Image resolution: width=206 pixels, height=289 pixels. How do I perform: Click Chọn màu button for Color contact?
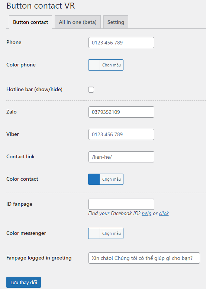pyautogui.click(x=112, y=179)
